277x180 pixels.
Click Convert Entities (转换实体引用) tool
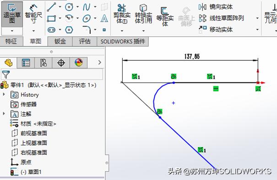pos(143,14)
